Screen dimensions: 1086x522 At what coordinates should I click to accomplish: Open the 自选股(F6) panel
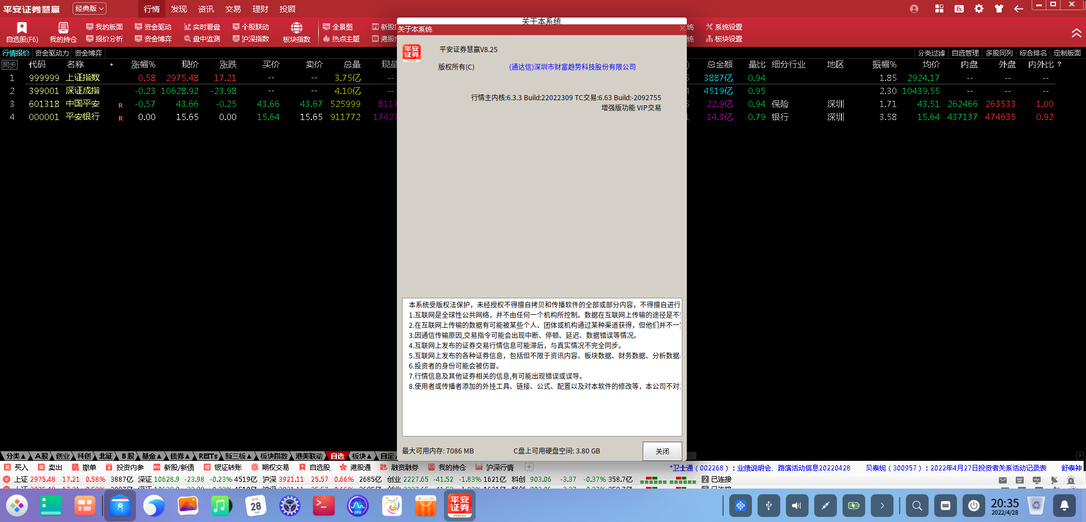(x=22, y=32)
